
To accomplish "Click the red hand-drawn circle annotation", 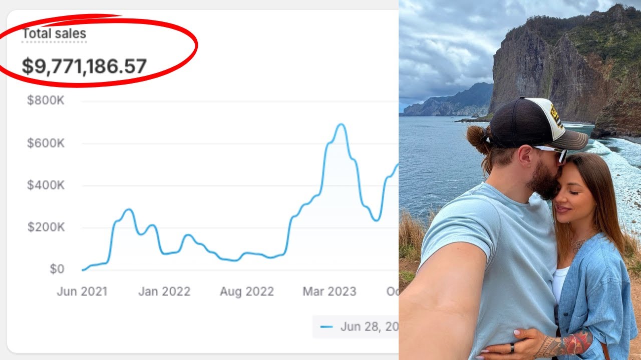I will (x=98, y=51).
